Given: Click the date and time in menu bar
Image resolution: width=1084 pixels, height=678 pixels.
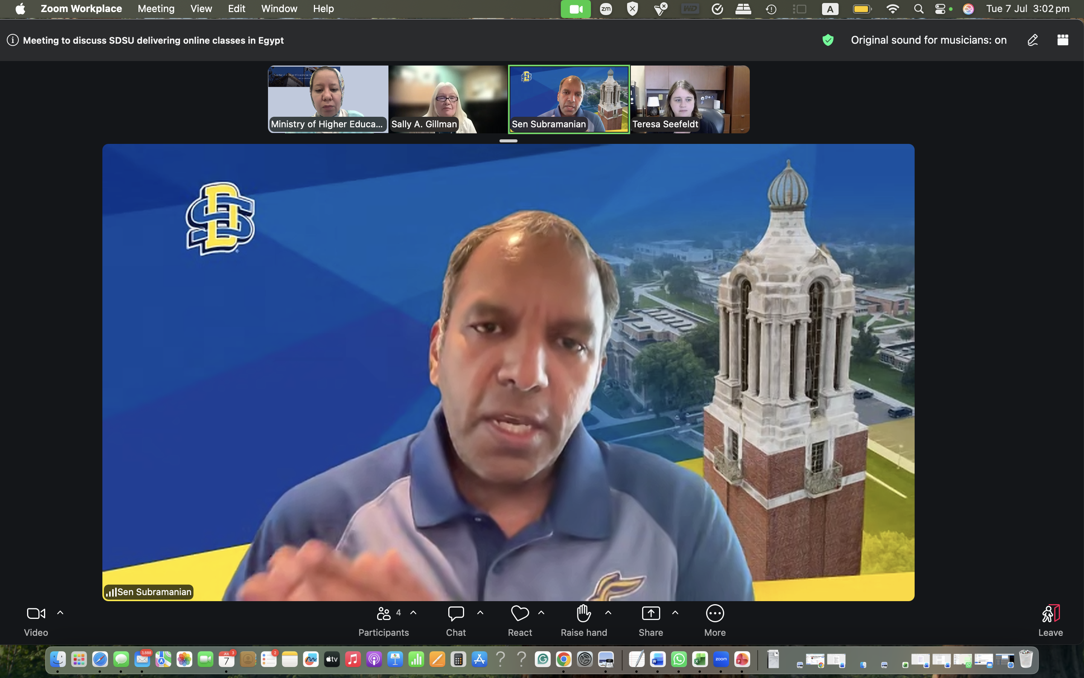Looking at the screenshot, I should coord(1028,9).
